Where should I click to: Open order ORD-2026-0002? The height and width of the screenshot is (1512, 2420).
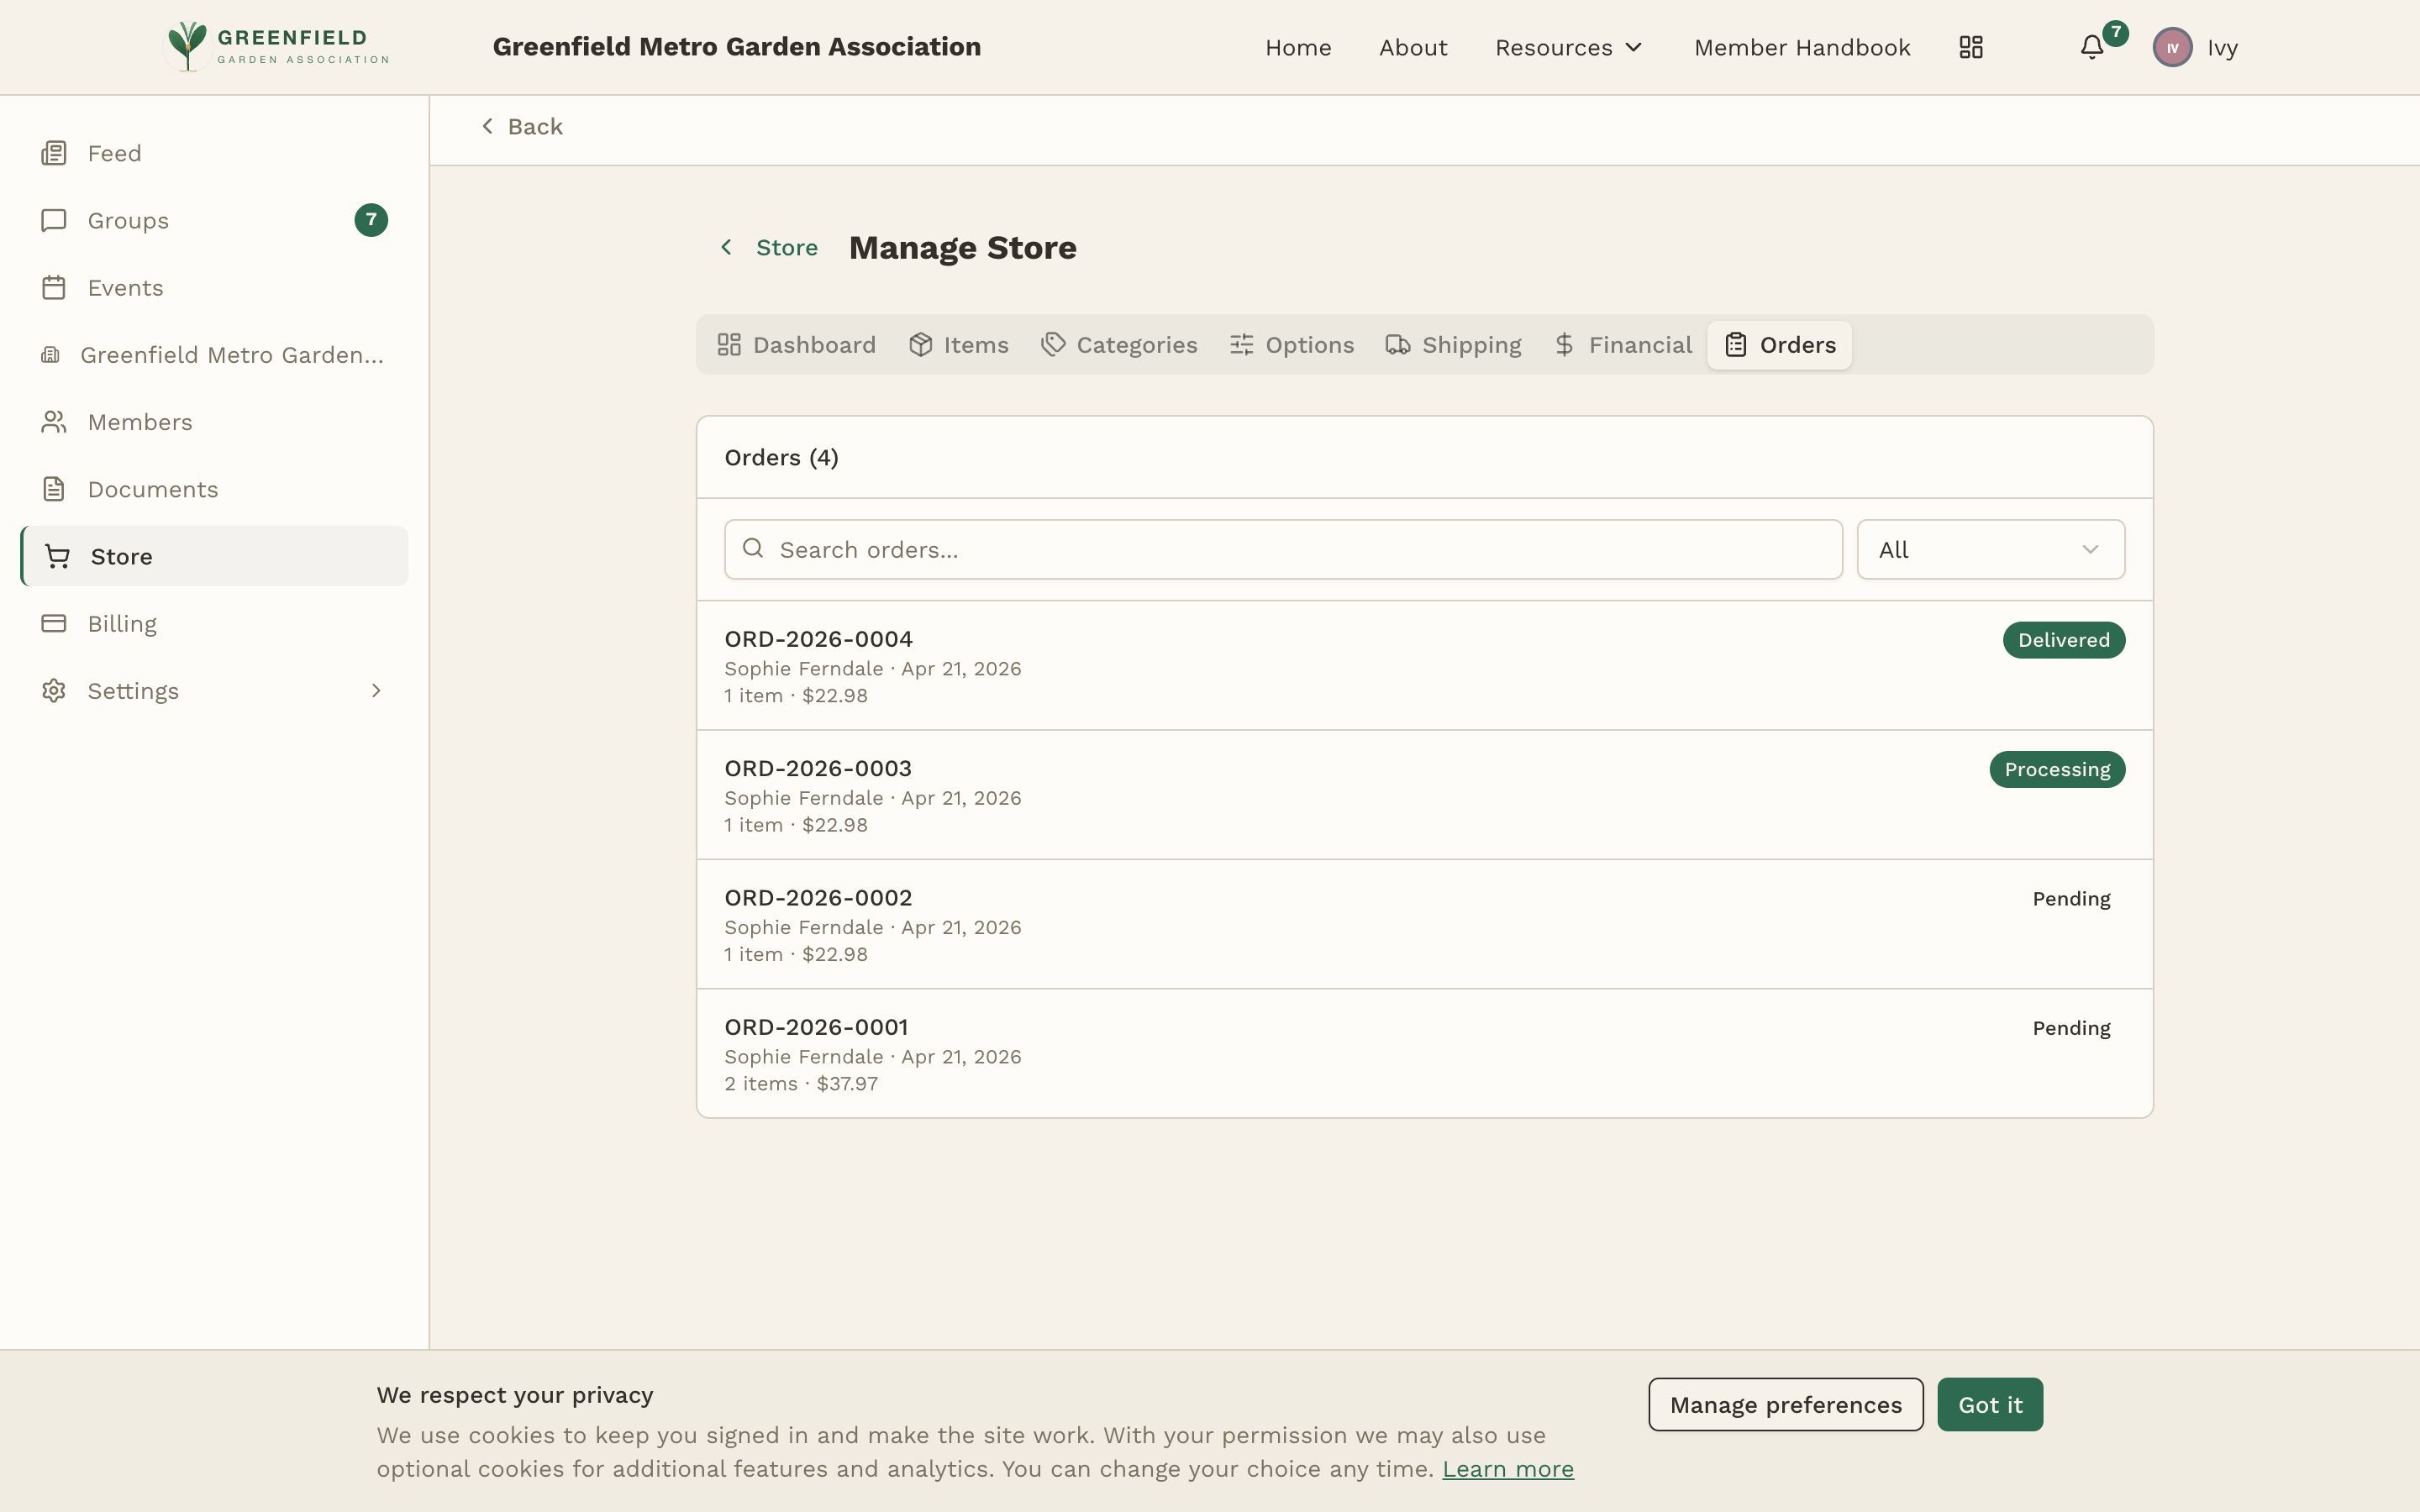(x=1424, y=924)
